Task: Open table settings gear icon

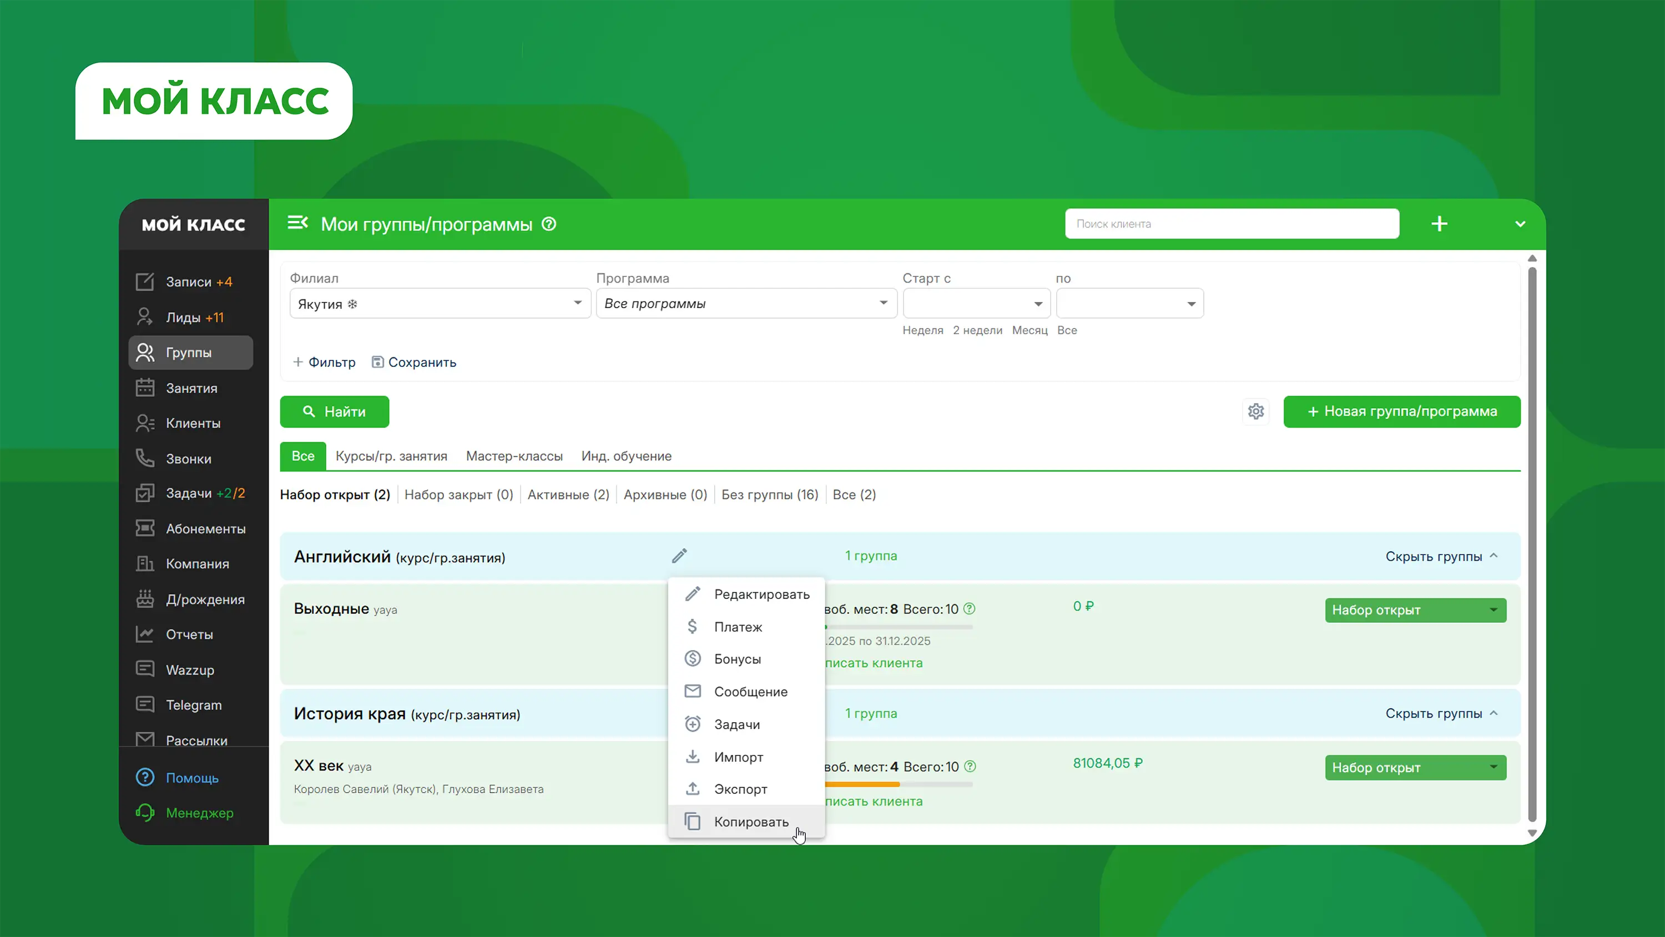Action: click(x=1255, y=411)
